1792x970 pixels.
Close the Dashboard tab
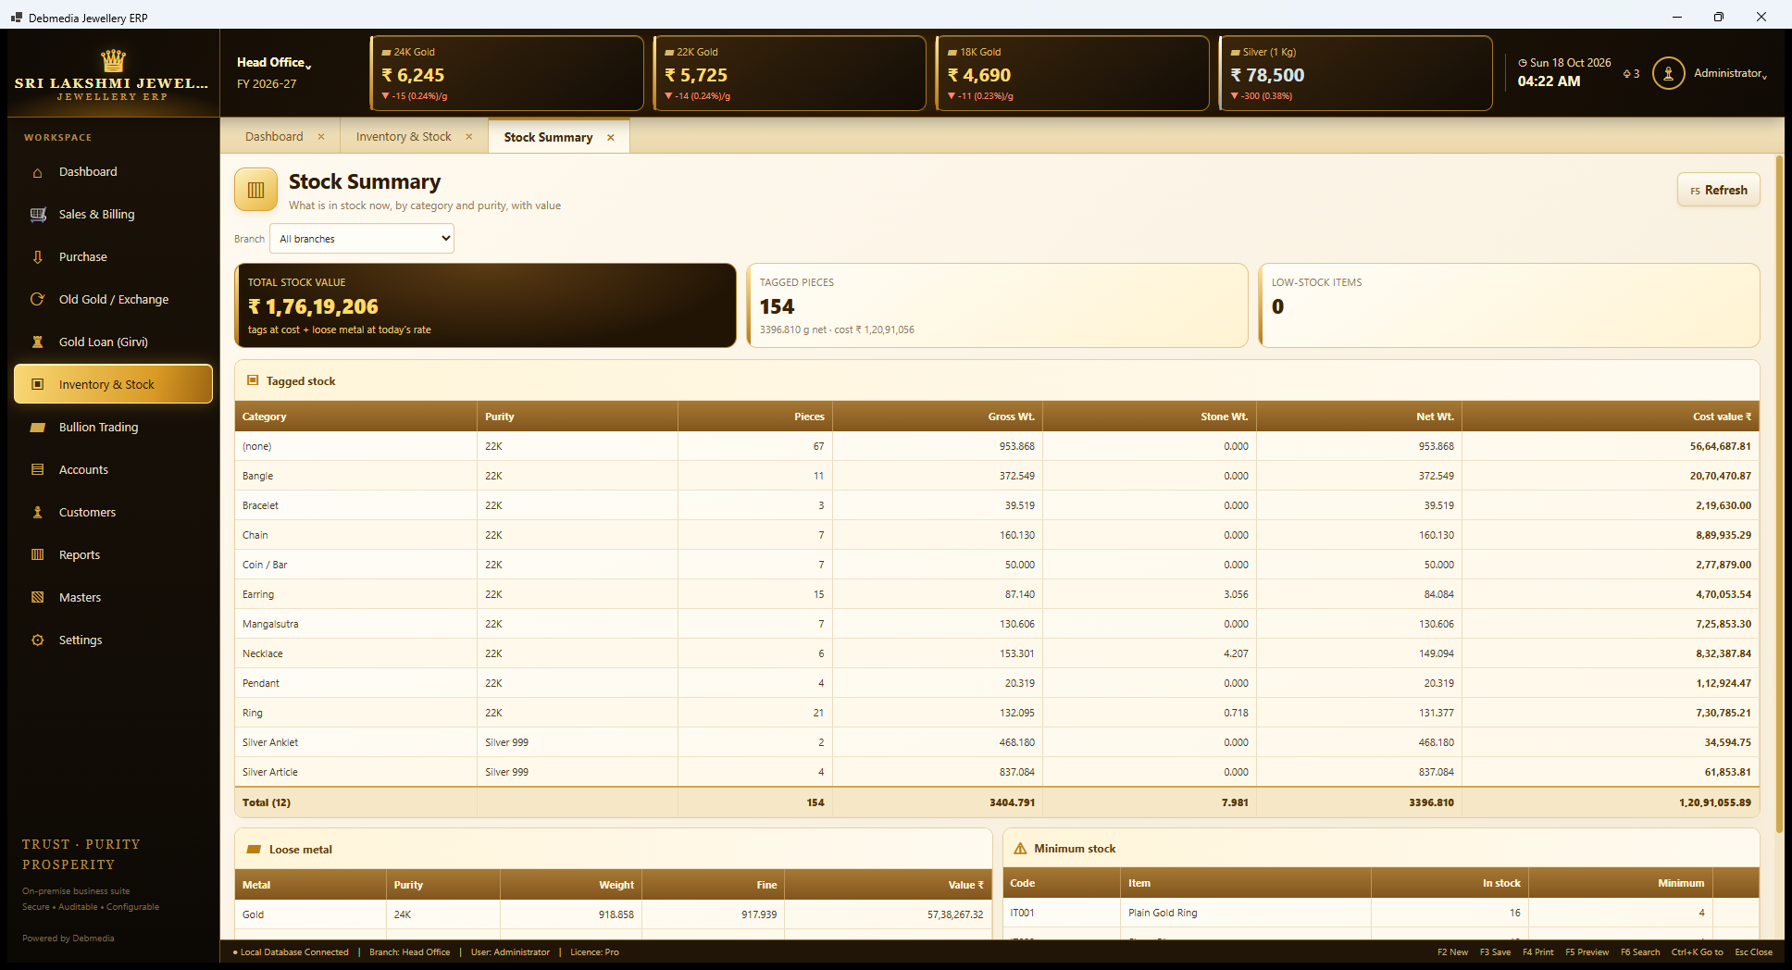pyautogui.click(x=321, y=137)
